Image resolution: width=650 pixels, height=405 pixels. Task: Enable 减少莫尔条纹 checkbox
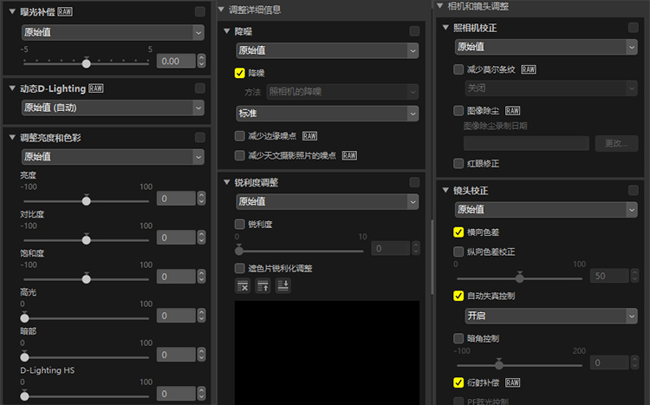[458, 69]
